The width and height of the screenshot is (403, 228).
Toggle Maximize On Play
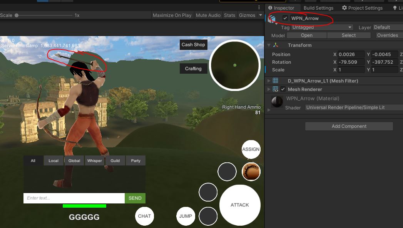[172, 15]
